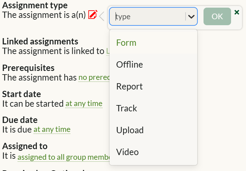Click the 'Assigned to' heading
The width and height of the screenshot is (246, 171).
(x=25, y=146)
